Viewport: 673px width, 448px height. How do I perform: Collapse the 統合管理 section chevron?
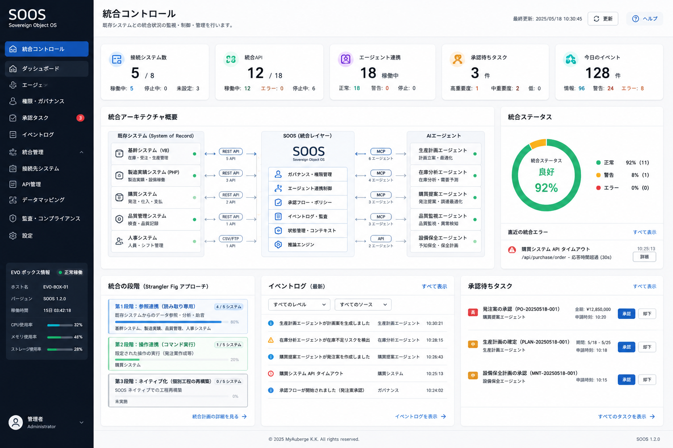pos(81,152)
